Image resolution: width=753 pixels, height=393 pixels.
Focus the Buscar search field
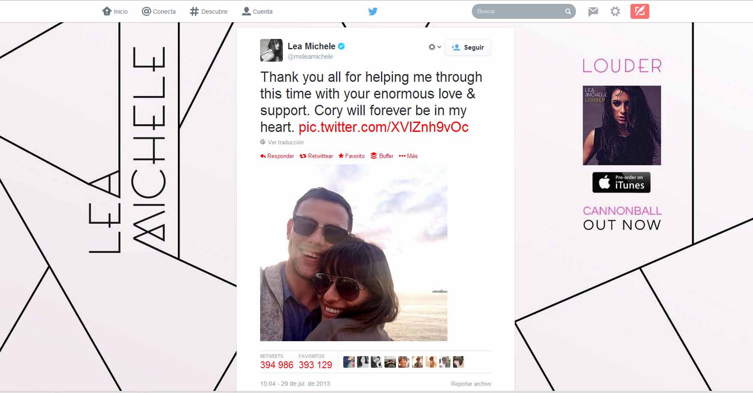pyautogui.click(x=519, y=12)
